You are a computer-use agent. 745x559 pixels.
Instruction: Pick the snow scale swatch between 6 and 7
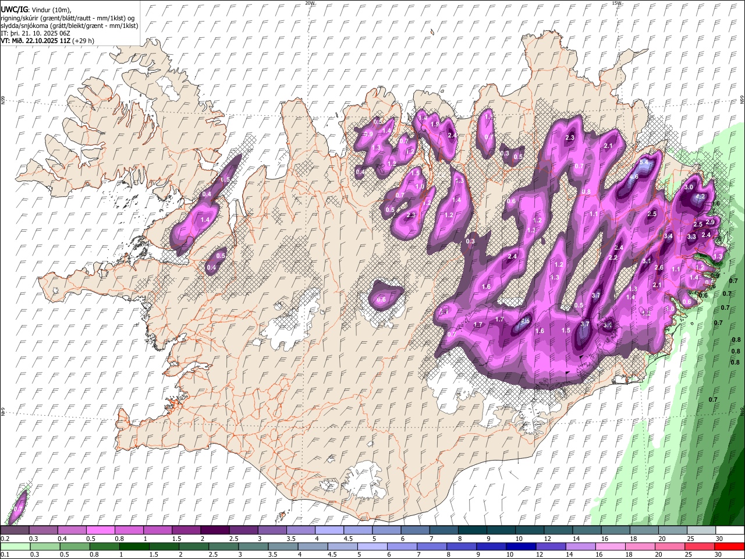[415, 530]
